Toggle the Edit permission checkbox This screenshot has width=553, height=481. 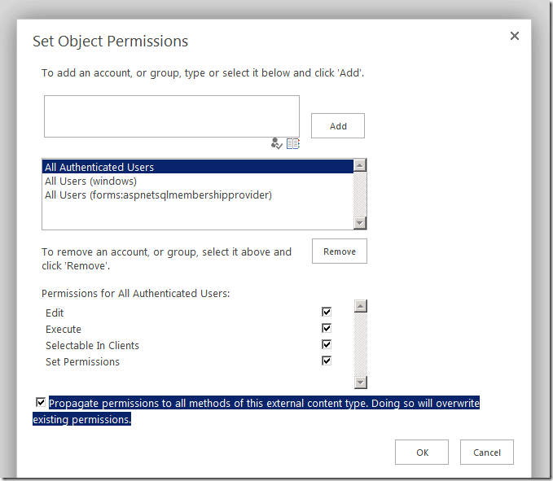click(x=327, y=312)
